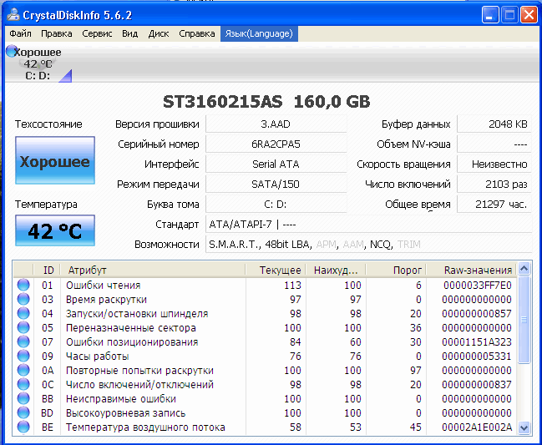Click the CrystalDiskInfo title bar app icon
Viewport: 542px width, 445px height.
coord(14,14)
